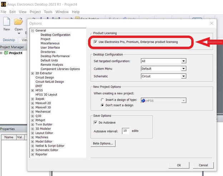The width and height of the screenshot is (223, 176).
Task: Expand the Schematic Editor node
Action: (x=33, y=150)
